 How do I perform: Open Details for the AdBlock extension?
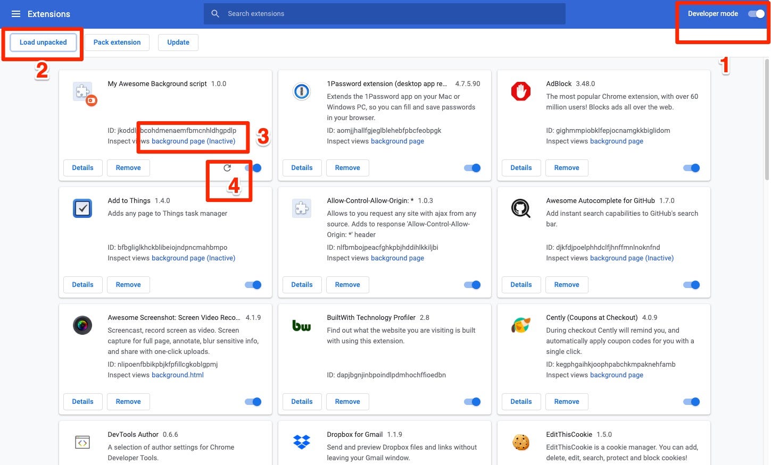[521, 168]
